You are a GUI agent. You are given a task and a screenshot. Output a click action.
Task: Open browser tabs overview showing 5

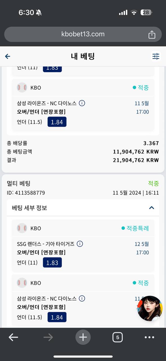[118, 337]
